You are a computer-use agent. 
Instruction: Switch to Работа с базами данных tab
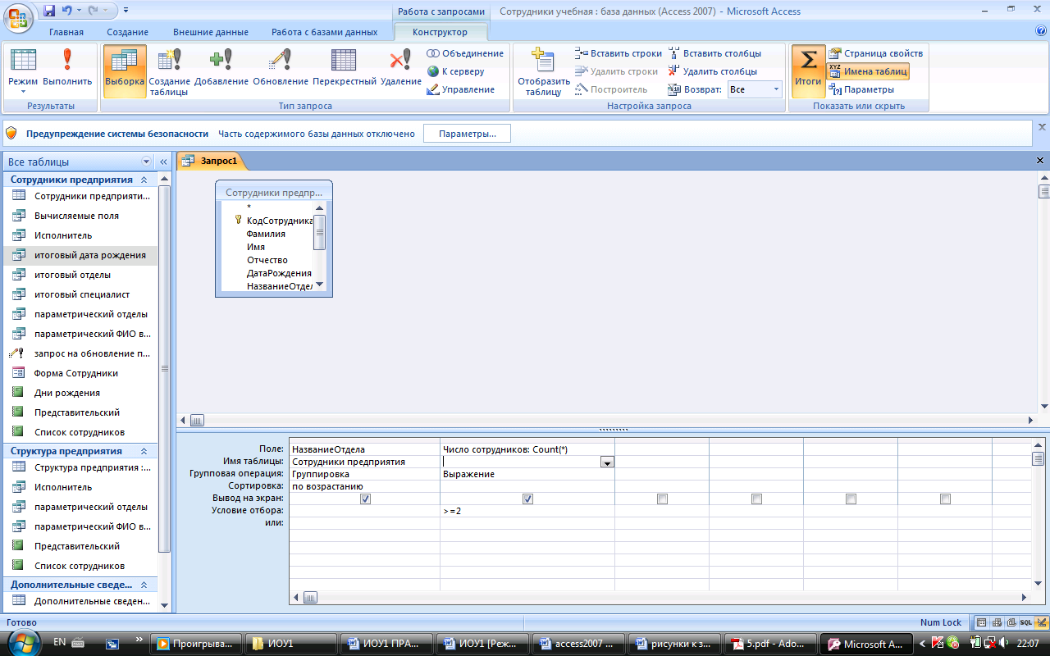tap(325, 32)
